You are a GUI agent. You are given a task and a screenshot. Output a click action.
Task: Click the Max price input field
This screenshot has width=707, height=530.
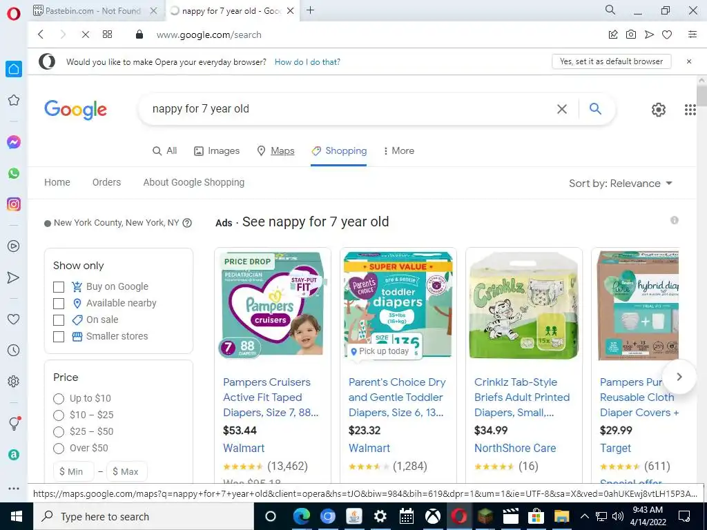click(127, 471)
